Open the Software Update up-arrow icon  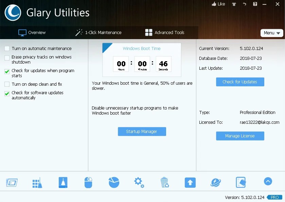coord(190,183)
